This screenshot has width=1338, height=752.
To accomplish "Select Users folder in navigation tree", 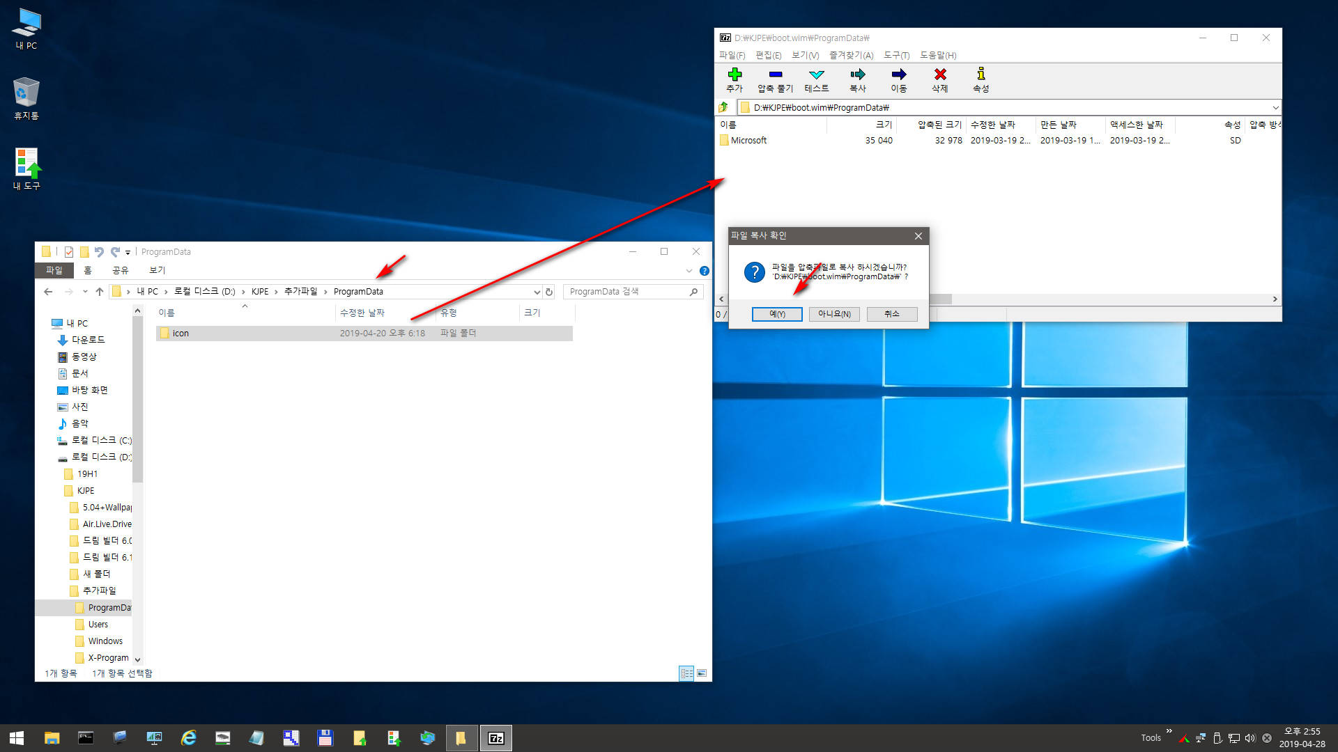I will pos(98,625).
